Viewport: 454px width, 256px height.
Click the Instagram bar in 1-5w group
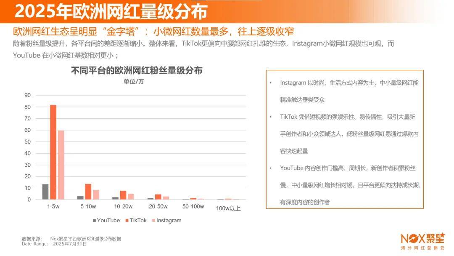(x=61, y=165)
